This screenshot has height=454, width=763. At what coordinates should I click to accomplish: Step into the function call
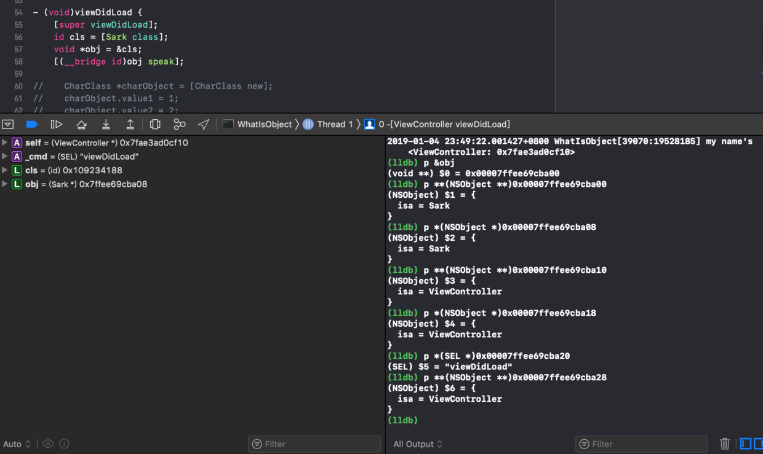coord(106,124)
